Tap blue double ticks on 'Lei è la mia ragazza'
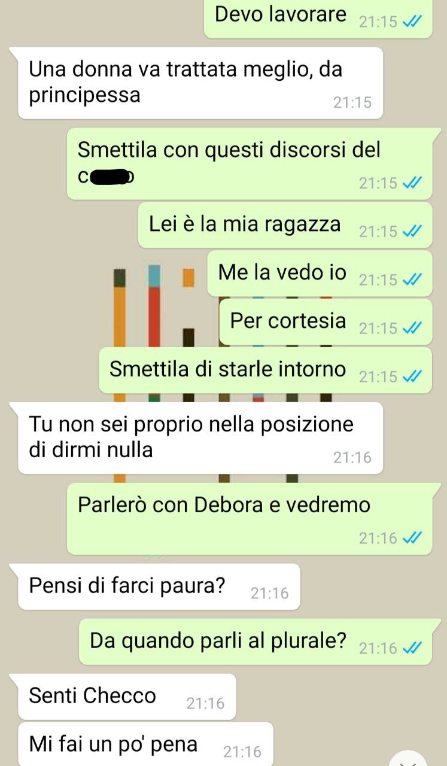The height and width of the screenshot is (766, 447). pyautogui.click(x=413, y=231)
